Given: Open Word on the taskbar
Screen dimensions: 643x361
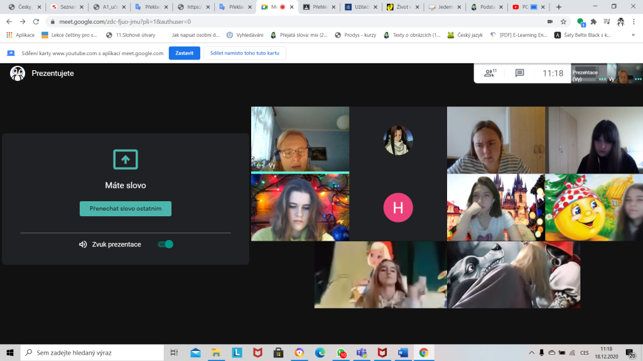Looking at the screenshot, I should [403, 352].
